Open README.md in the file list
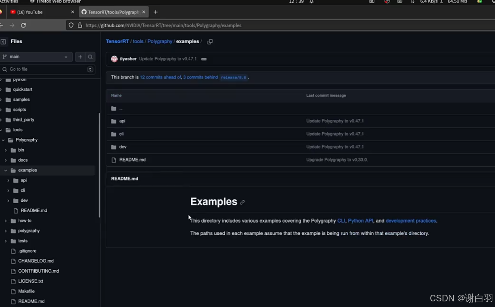Image resolution: width=495 pixels, height=307 pixels. (133, 160)
